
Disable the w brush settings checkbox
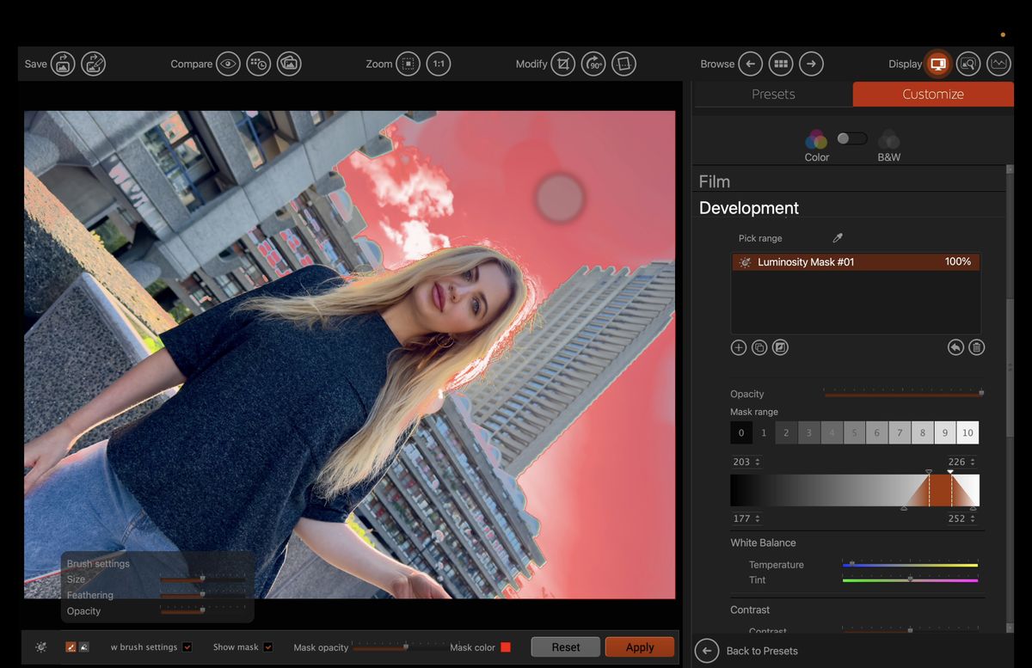187,647
